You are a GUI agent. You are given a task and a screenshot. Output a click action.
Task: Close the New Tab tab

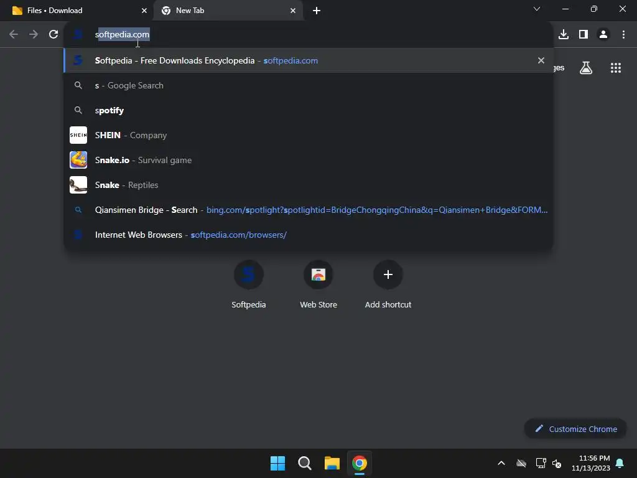point(293,11)
